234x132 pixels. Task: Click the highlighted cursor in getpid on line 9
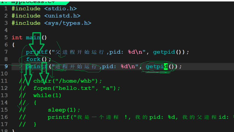pos(166,66)
